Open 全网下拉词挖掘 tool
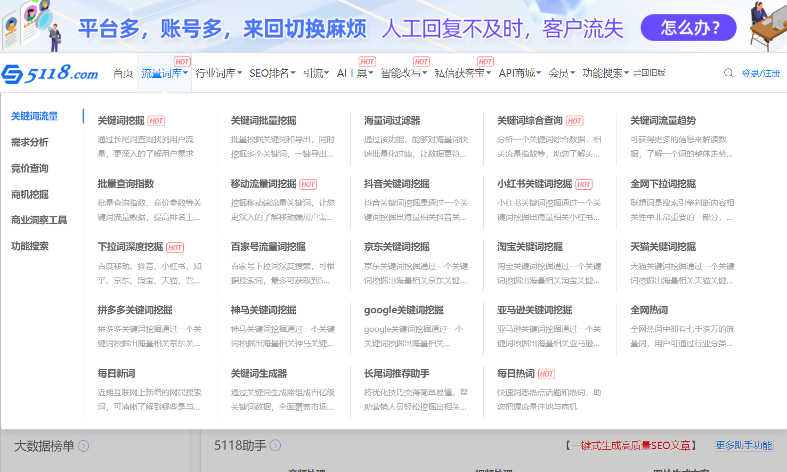This screenshot has height=472, width=787. [663, 184]
